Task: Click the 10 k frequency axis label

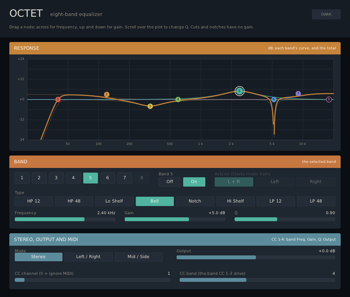Action: click(x=303, y=144)
